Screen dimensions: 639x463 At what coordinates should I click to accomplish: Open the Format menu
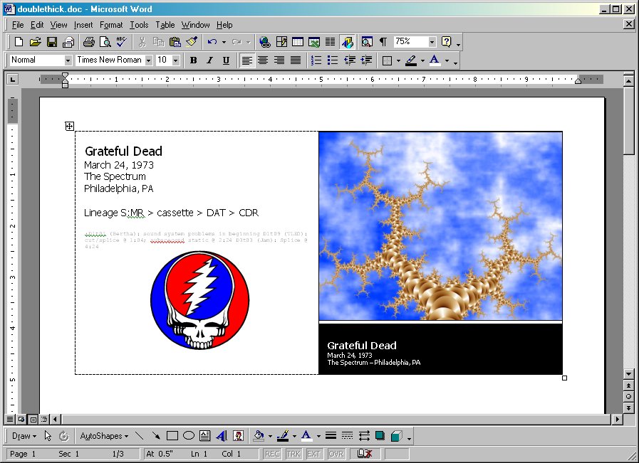(111, 25)
